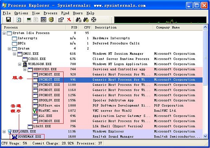Click the LSASS.EXE window icon
Image resolution: width=210 pixels, height=148 pixels.
[30, 126]
